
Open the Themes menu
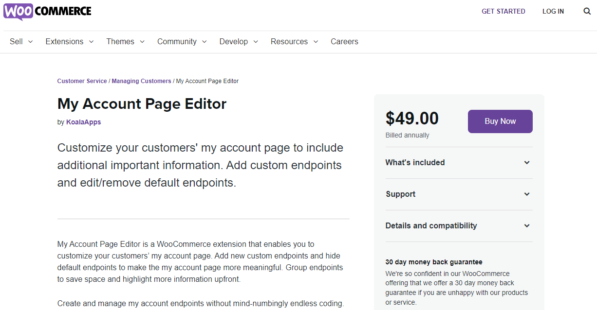point(126,42)
